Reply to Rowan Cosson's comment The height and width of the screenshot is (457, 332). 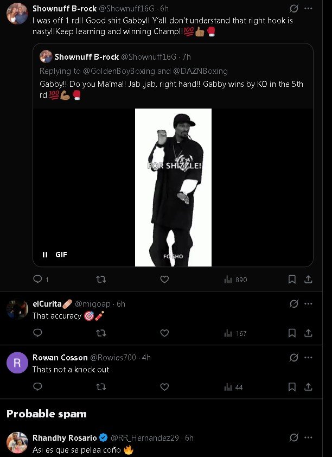[37, 387]
